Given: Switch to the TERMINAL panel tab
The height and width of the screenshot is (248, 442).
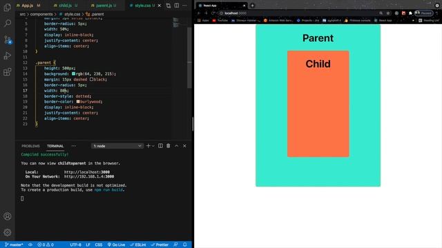Looking at the screenshot, I should pyautogui.click(x=55, y=146).
